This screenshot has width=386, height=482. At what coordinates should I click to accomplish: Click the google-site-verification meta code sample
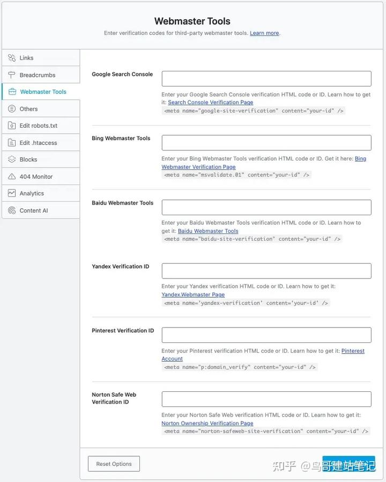pos(254,111)
